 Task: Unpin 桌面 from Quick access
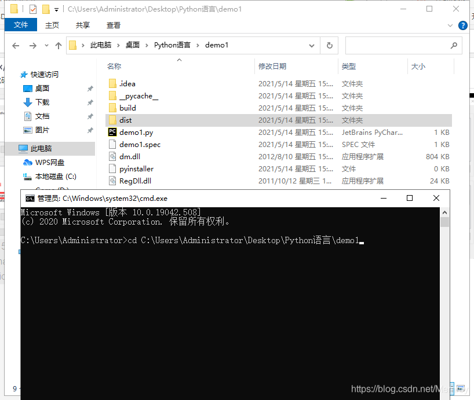(x=90, y=88)
